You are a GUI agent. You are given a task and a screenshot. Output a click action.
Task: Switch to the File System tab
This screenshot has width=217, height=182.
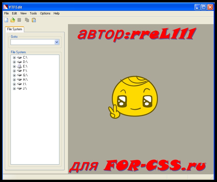(14, 29)
